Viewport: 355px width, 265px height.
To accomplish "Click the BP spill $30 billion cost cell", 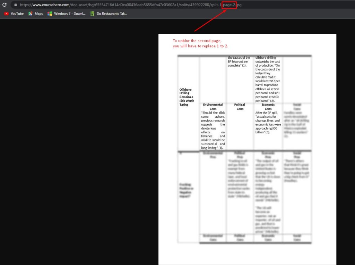I will pos(268,123).
